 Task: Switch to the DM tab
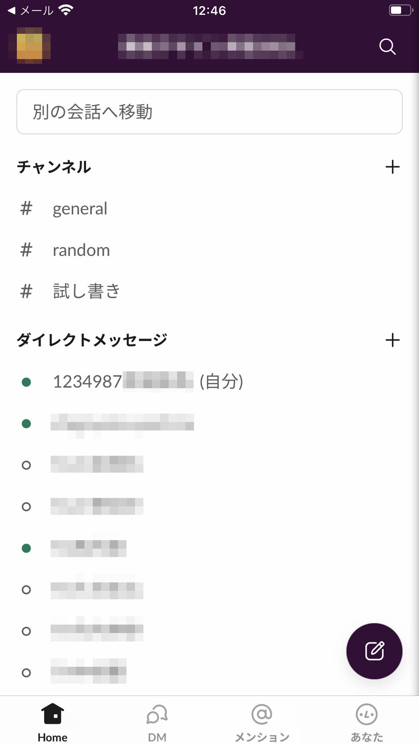157,722
